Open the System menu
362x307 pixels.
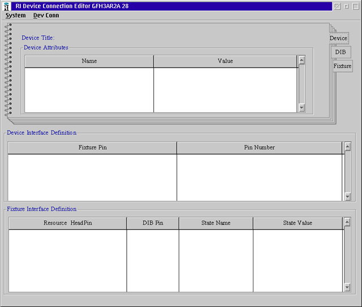pyautogui.click(x=15, y=15)
